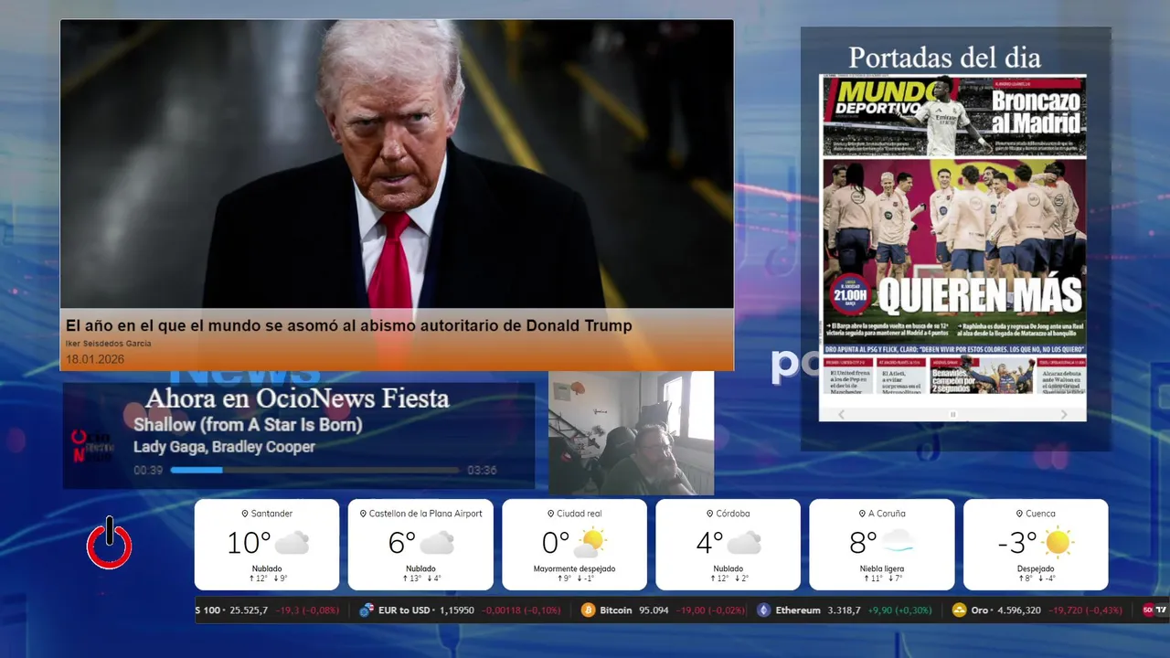Click Bitcoin price 95.094
The width and height of the screenshot is (1170, 658).
click(x=654, y=610)
